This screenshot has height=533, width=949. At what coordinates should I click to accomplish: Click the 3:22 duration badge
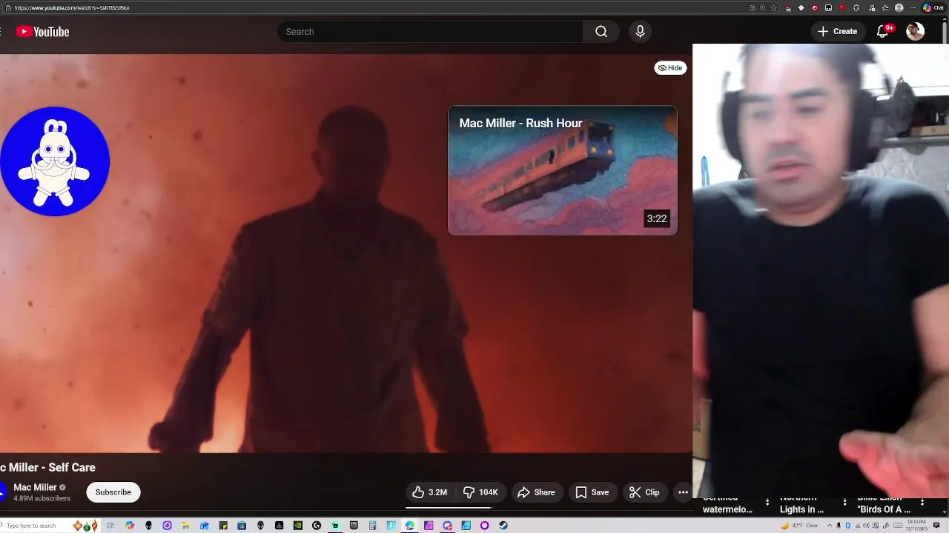pyautogui.click(x=656, y=218)
